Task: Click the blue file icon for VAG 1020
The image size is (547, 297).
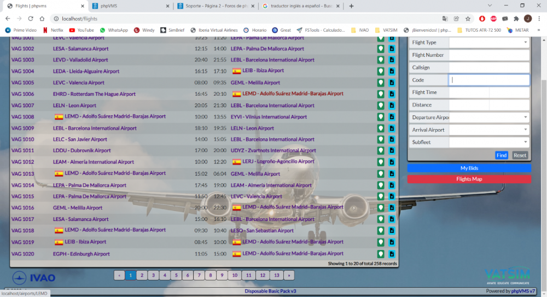Action: click(x=392, y=254)
